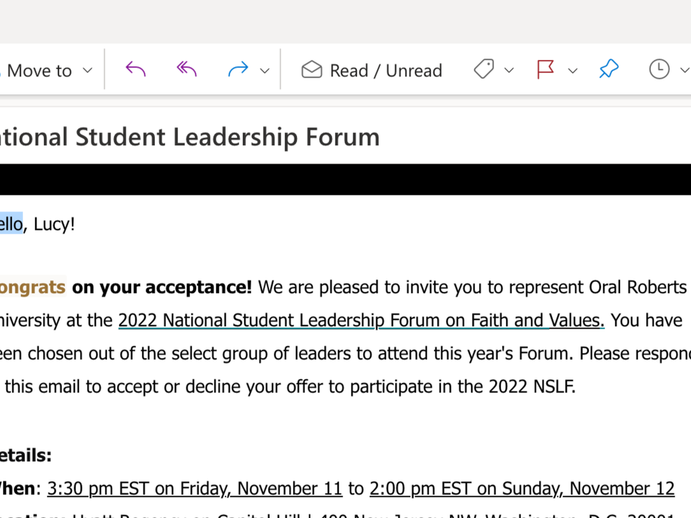Viewport: 691px width, 518px height.
Task: Open the Categorize dropdown arrow
Action: (509, 71)
